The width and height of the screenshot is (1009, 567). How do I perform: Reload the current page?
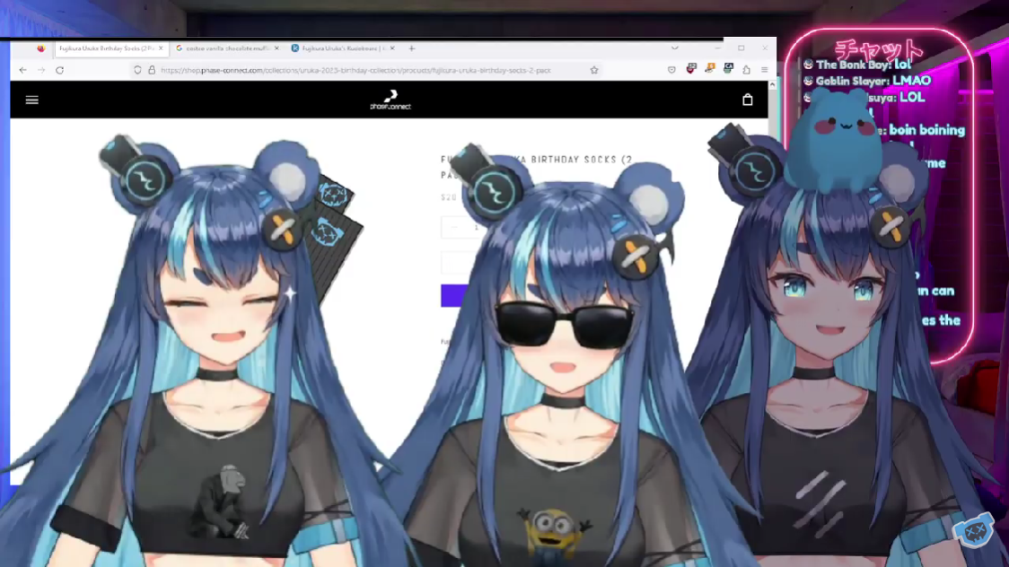[60, 70]
